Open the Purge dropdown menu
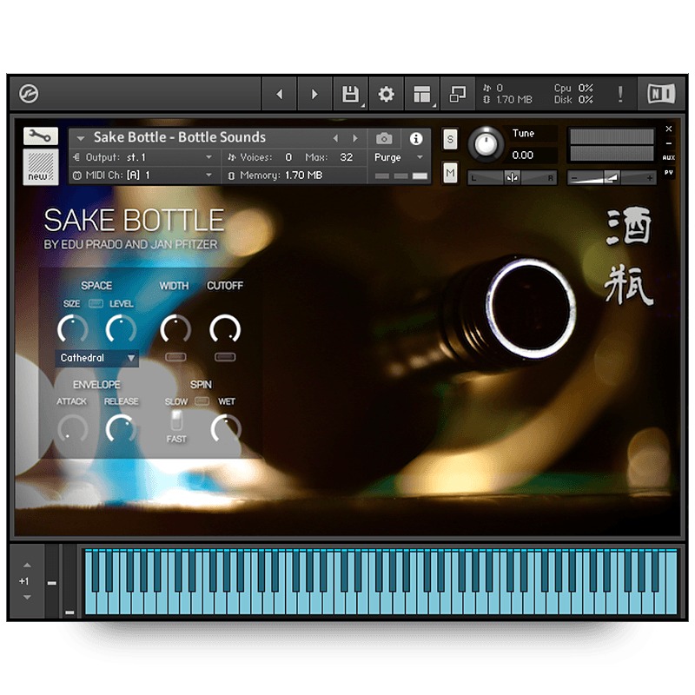 399,157
